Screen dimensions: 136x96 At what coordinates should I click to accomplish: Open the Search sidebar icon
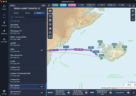(x=4, y=7)
